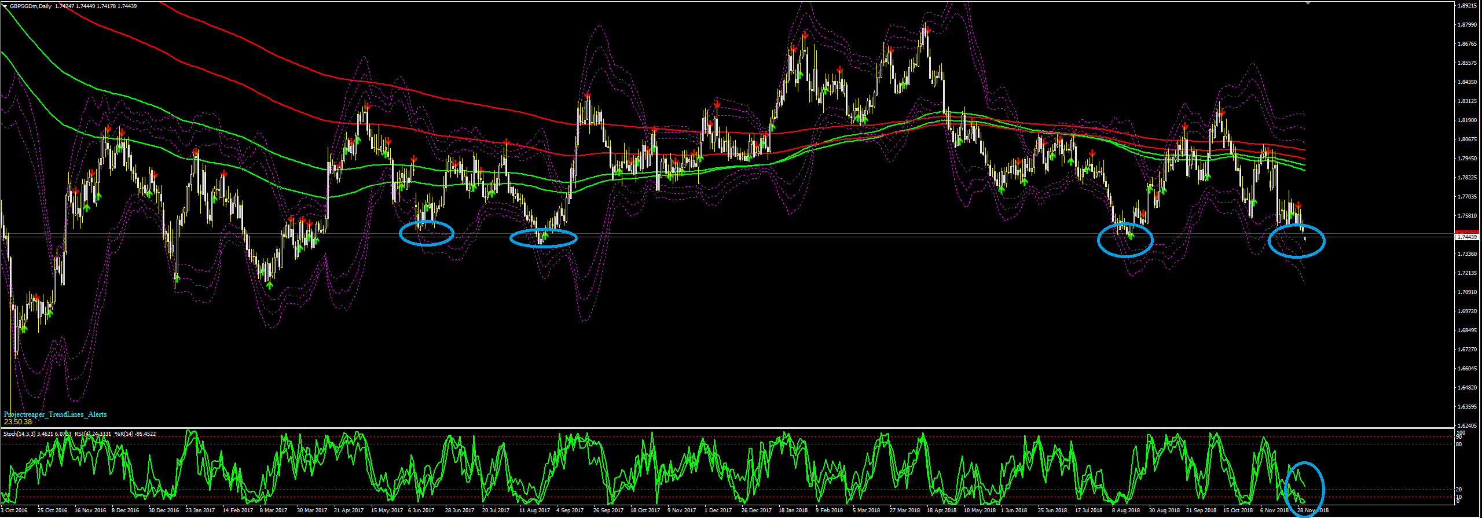Click the %R(14) -95.4522 indicator label

[135, 433]
